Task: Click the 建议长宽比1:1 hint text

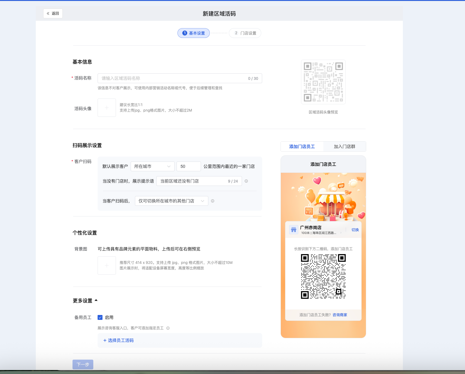Action: pyautogui.click(x=131, y=105)
